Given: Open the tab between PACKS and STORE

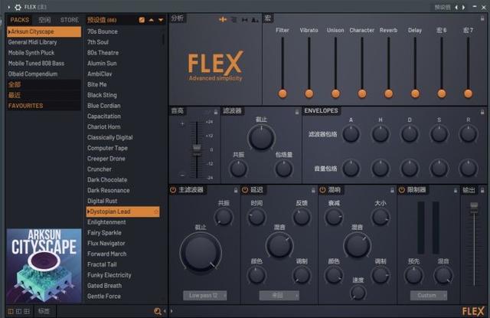Looking at the screenshot, I should point(44,20).
